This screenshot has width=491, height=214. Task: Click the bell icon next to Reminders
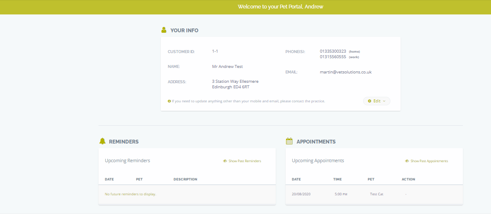[x=102, y=141]
